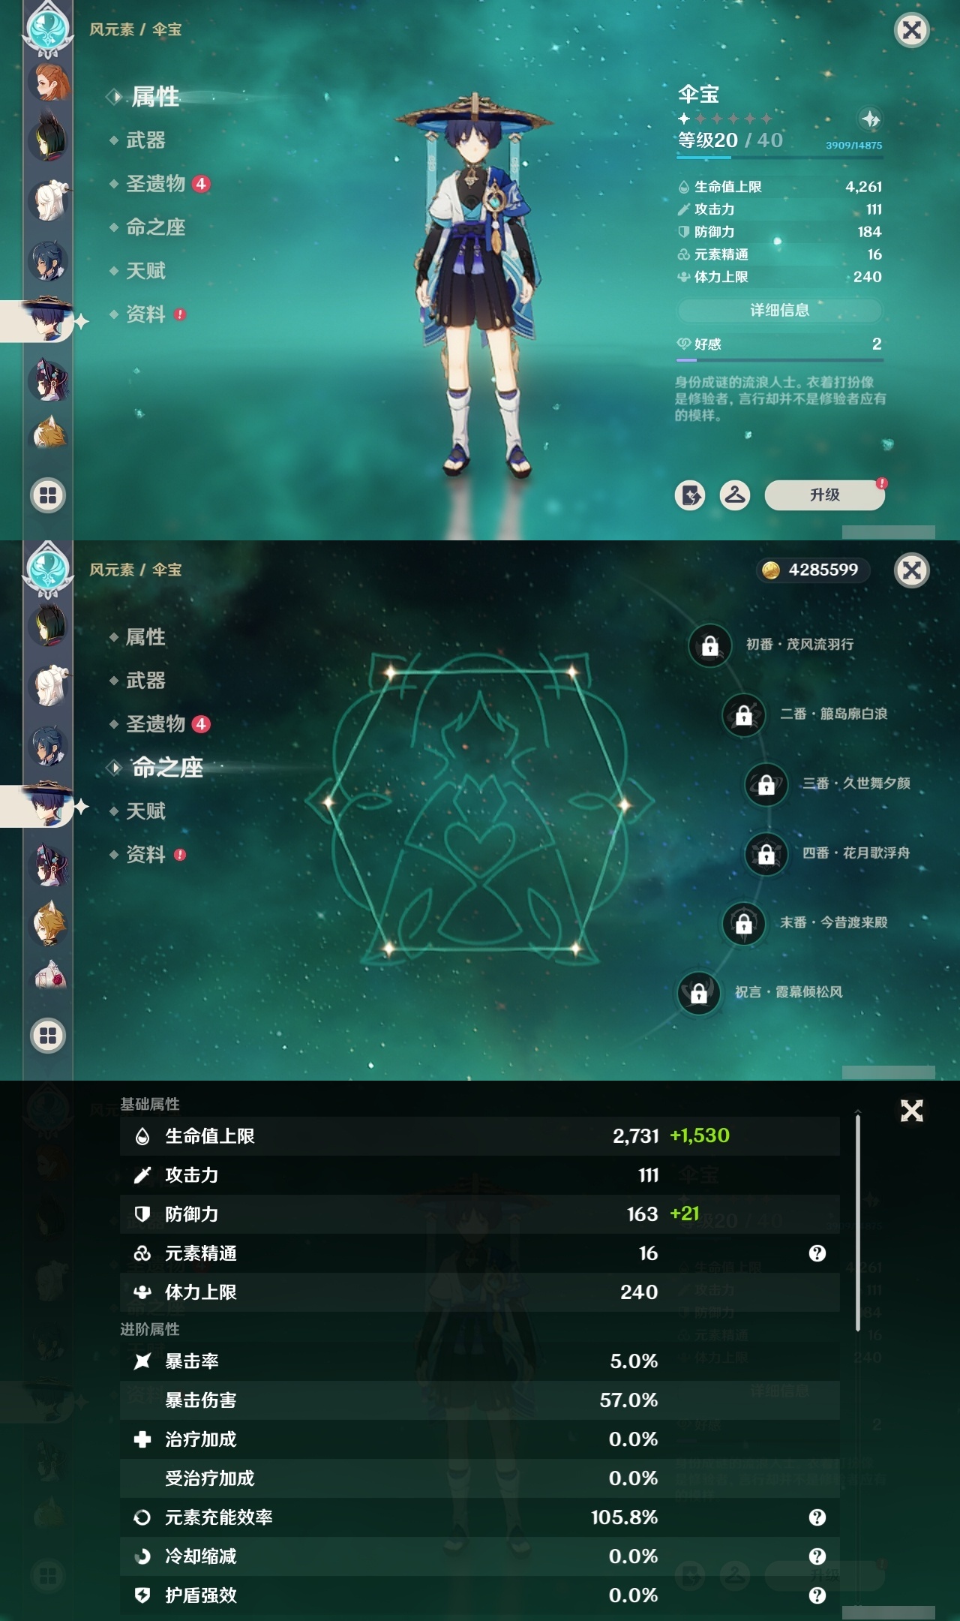Click the 升级 level-up button
Screen dimensions: 960x1621
point(824,495)
